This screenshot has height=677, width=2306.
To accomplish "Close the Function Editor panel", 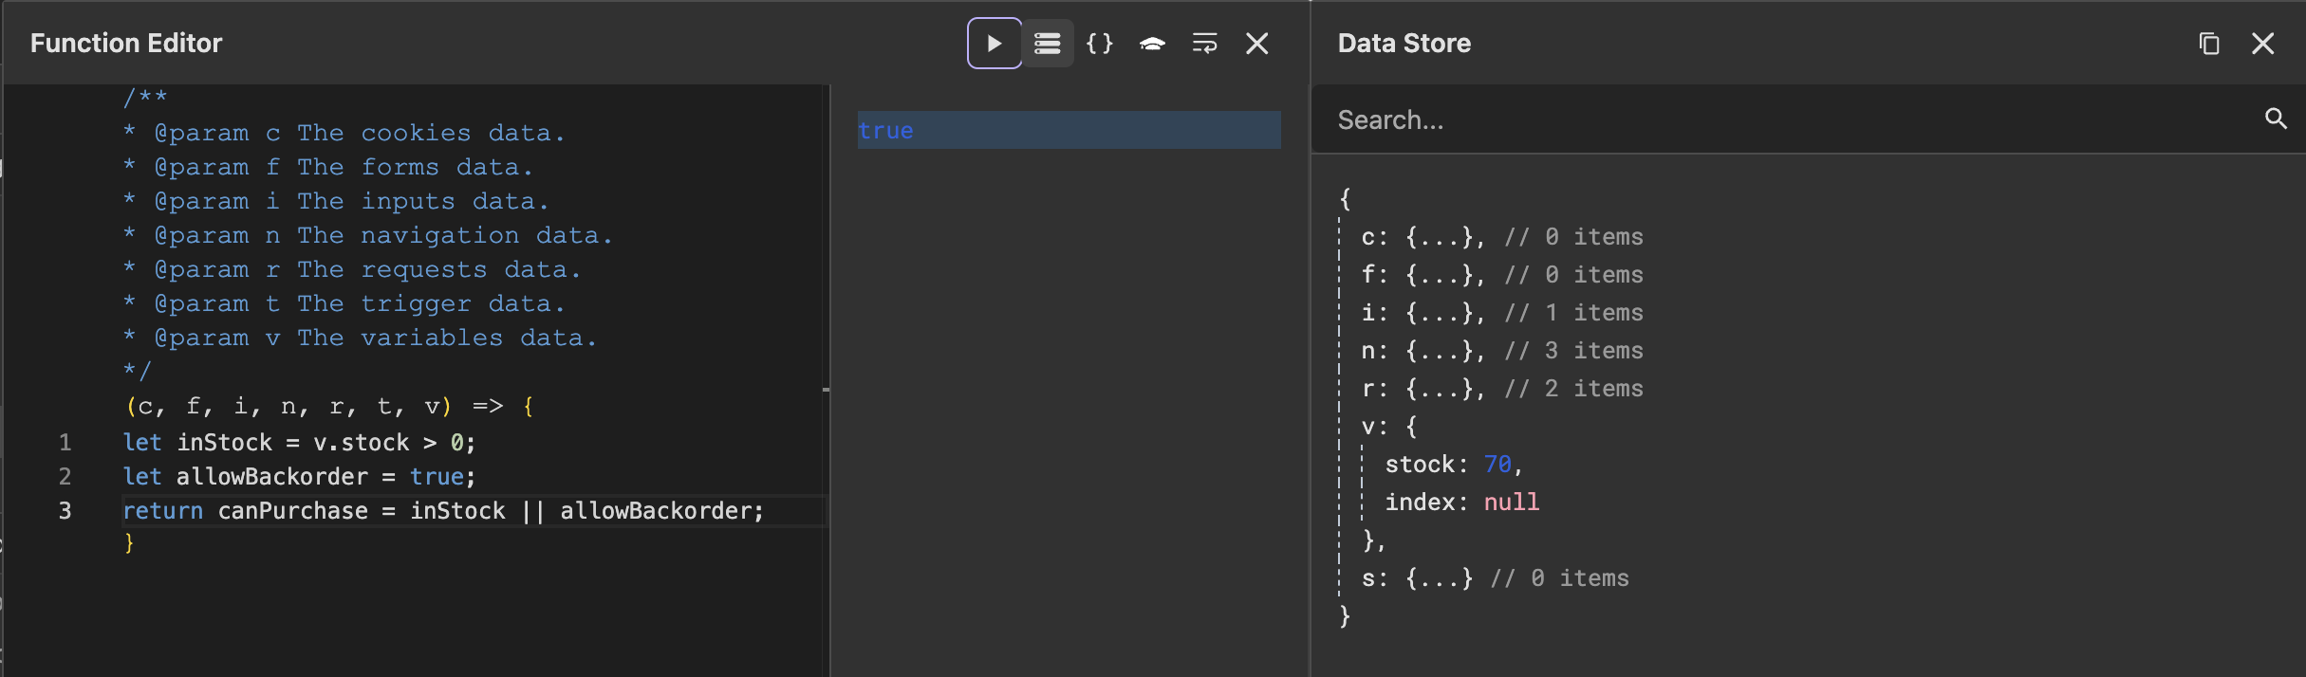I will pyautogui.click(x=1257, y=44).
